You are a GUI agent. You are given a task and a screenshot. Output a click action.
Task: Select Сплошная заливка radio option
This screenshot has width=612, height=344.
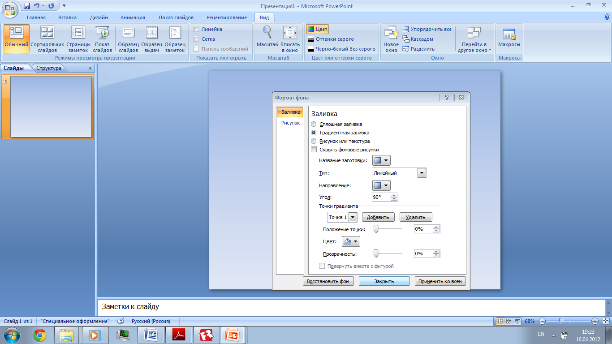click(314, 124)
